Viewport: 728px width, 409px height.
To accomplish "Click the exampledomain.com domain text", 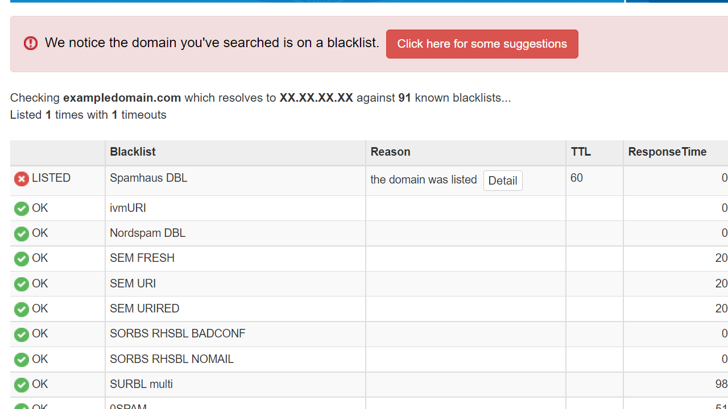I will pos(122,98).
